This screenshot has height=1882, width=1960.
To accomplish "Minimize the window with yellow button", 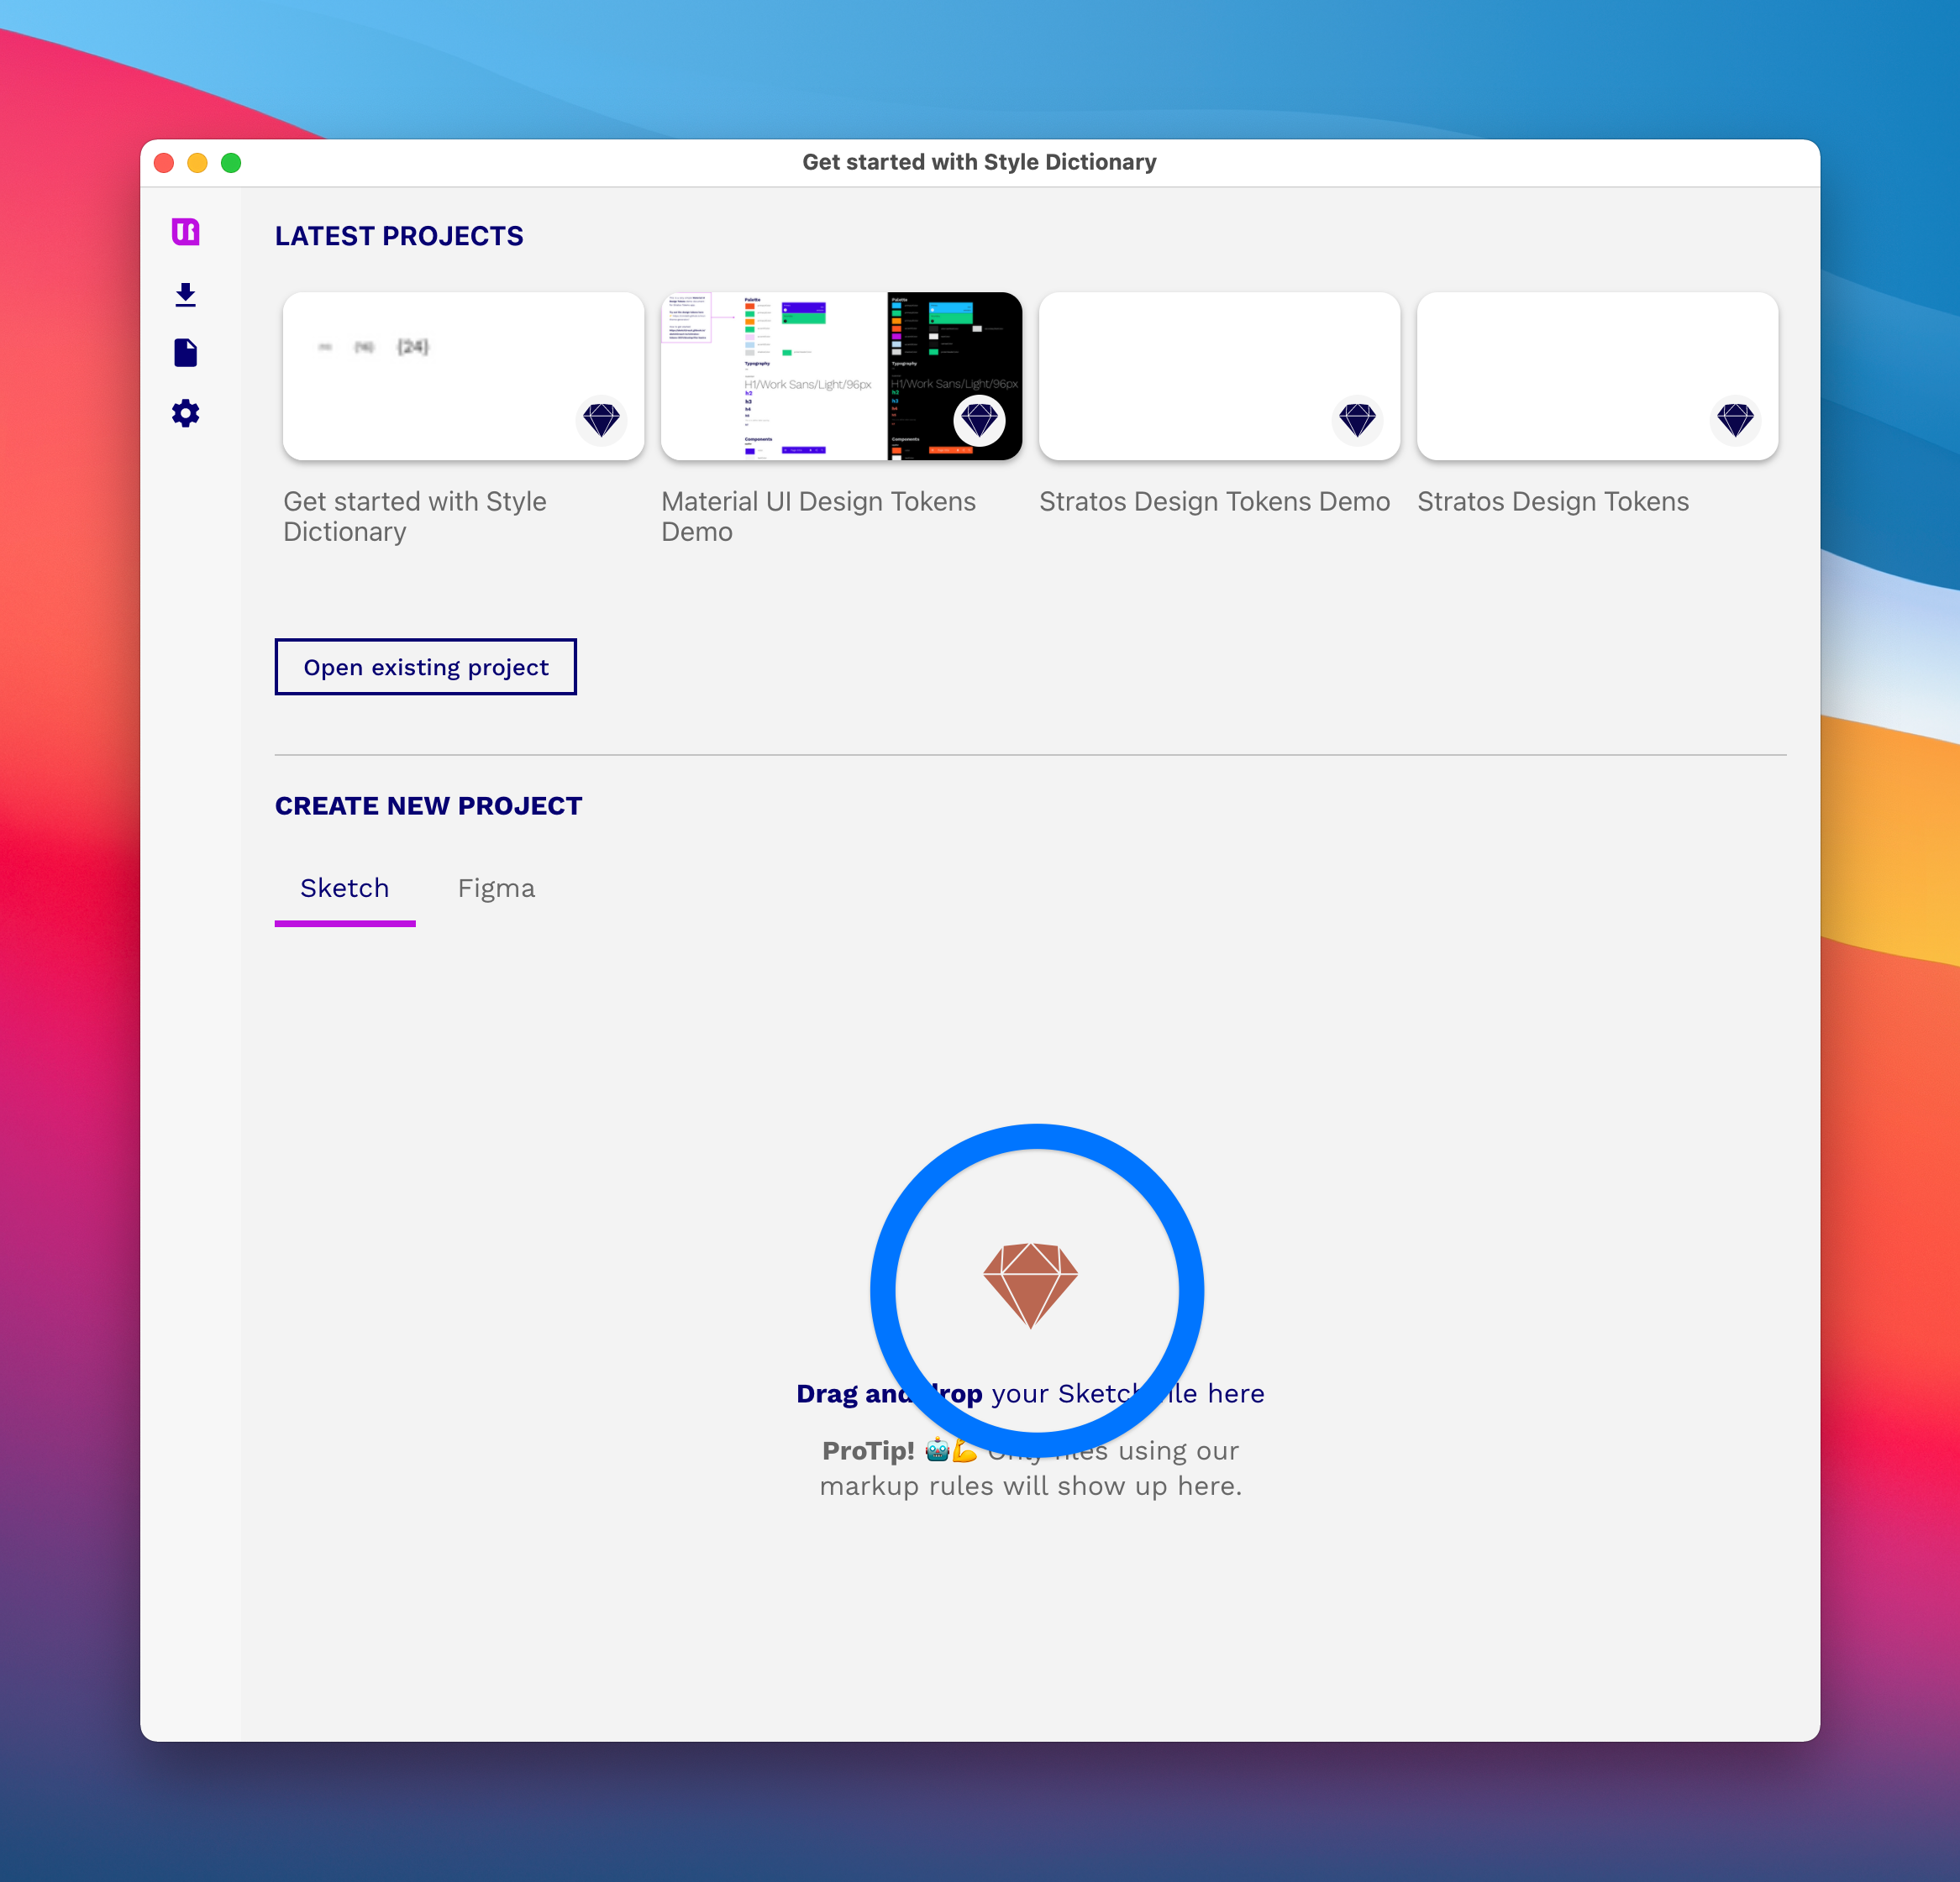I will (x=198, y=163).
